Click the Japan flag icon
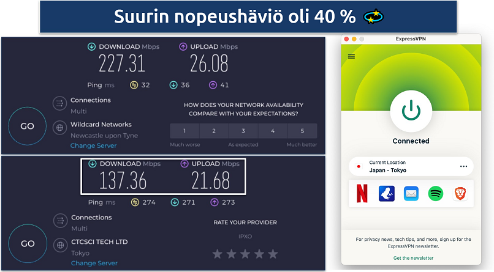Screen dimensions: 494x272 pyautogui.click(x=359, y=166)
